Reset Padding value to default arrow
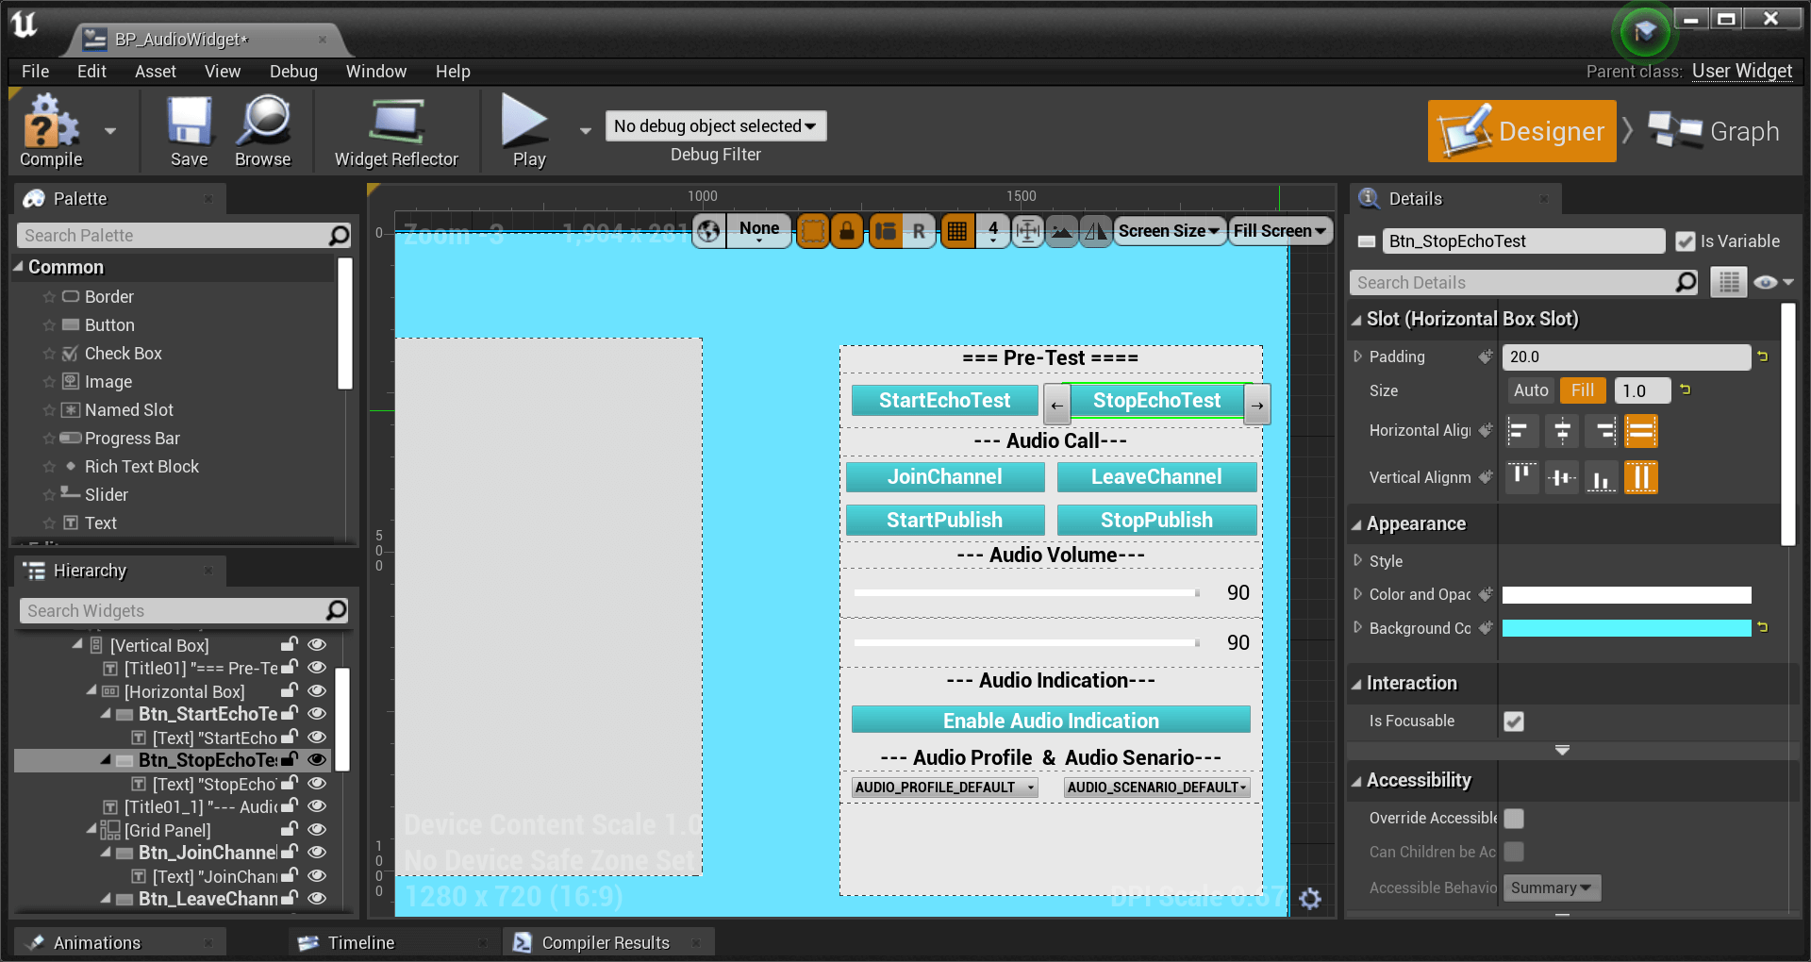 coord(1762,357)
